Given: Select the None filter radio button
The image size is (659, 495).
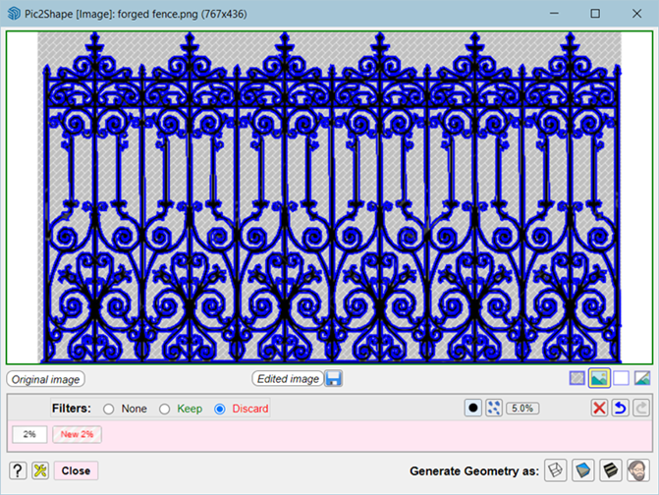Looking at the screenshot, I should (108, 409).
